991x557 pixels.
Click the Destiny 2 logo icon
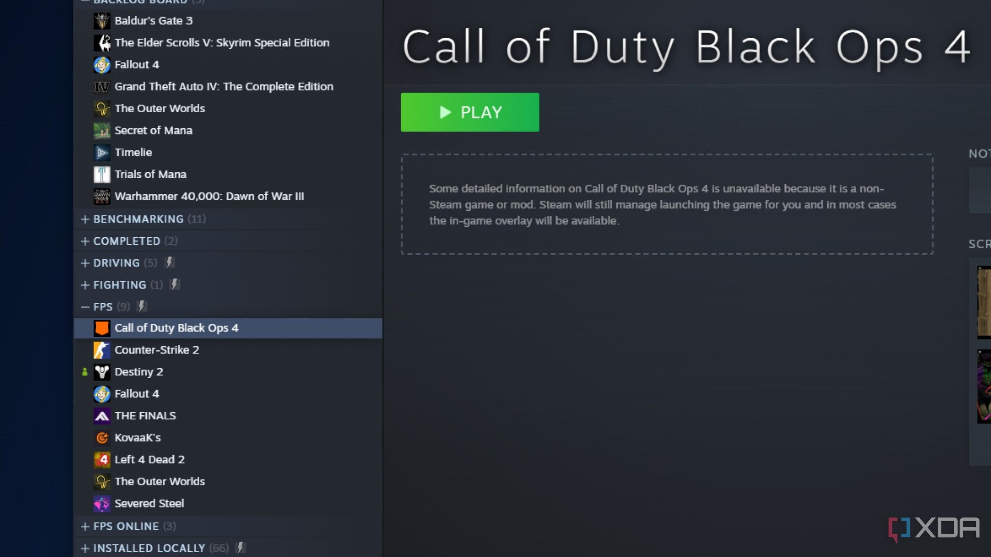click(x=102, y=372)
